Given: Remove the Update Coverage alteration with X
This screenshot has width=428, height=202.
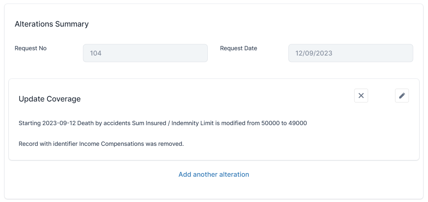Looking at the screenshot, I should tap(361, 96).
